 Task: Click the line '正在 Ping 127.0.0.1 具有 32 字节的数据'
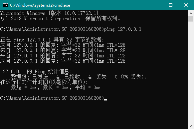click(x=52, y=40)
